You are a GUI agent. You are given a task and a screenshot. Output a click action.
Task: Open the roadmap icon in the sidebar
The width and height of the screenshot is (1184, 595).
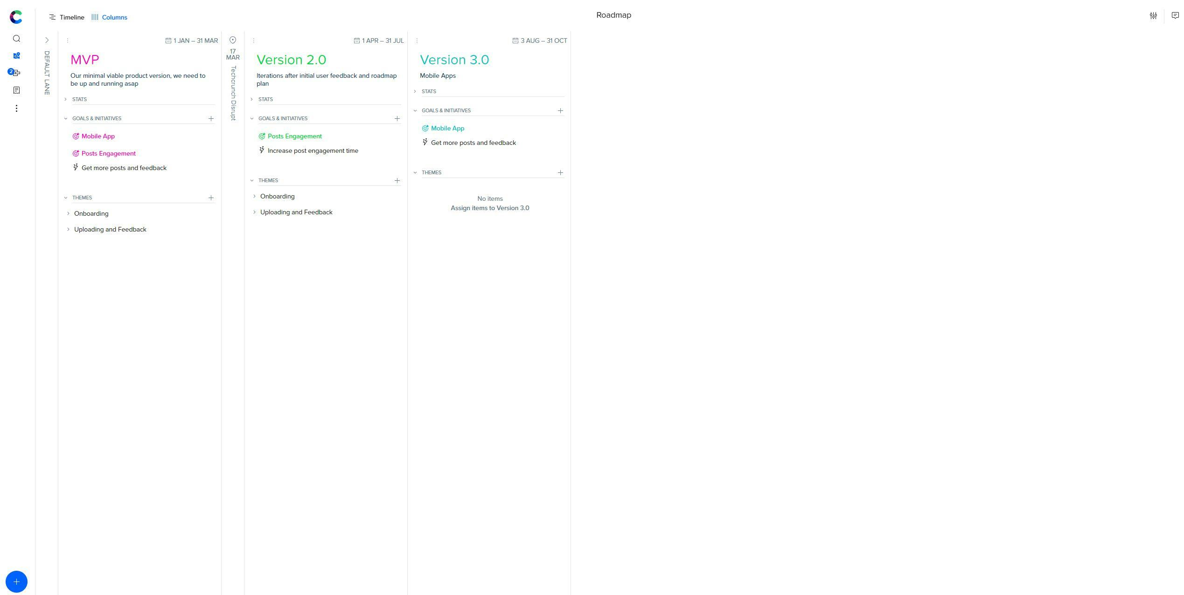coord(16,55)
